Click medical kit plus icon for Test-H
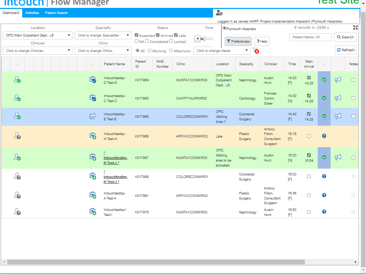This screenshot has height=275, width=366. click(x=93, y=136)
